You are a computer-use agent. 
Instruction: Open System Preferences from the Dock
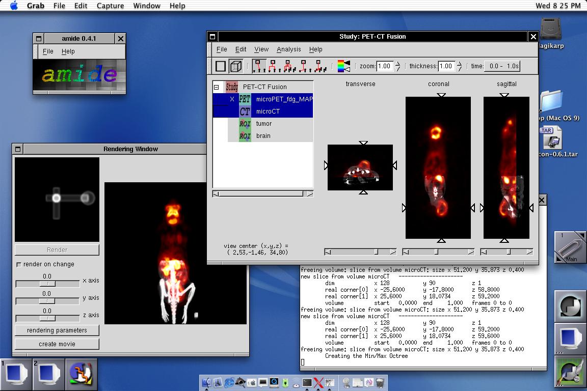click(252, 382)
